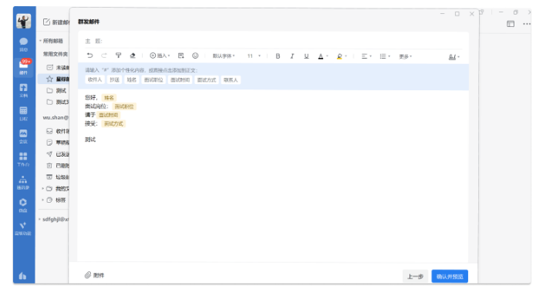Toggle underline formatting
Screen dimensions: 536x293
pos(306,56)
